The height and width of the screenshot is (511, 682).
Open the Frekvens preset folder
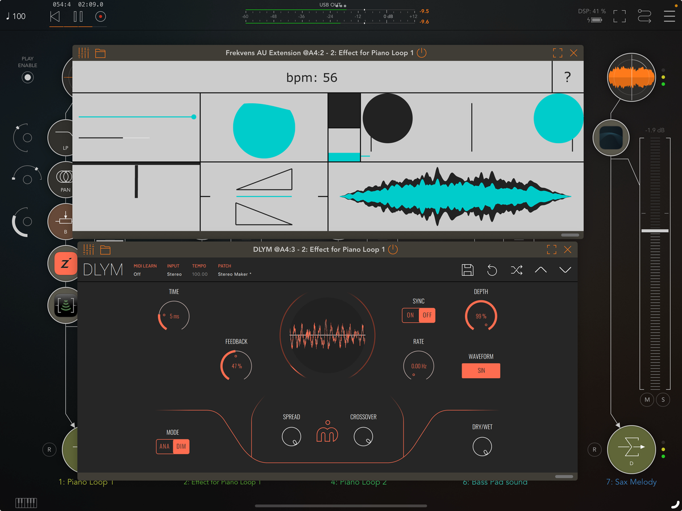pos(101,53)
